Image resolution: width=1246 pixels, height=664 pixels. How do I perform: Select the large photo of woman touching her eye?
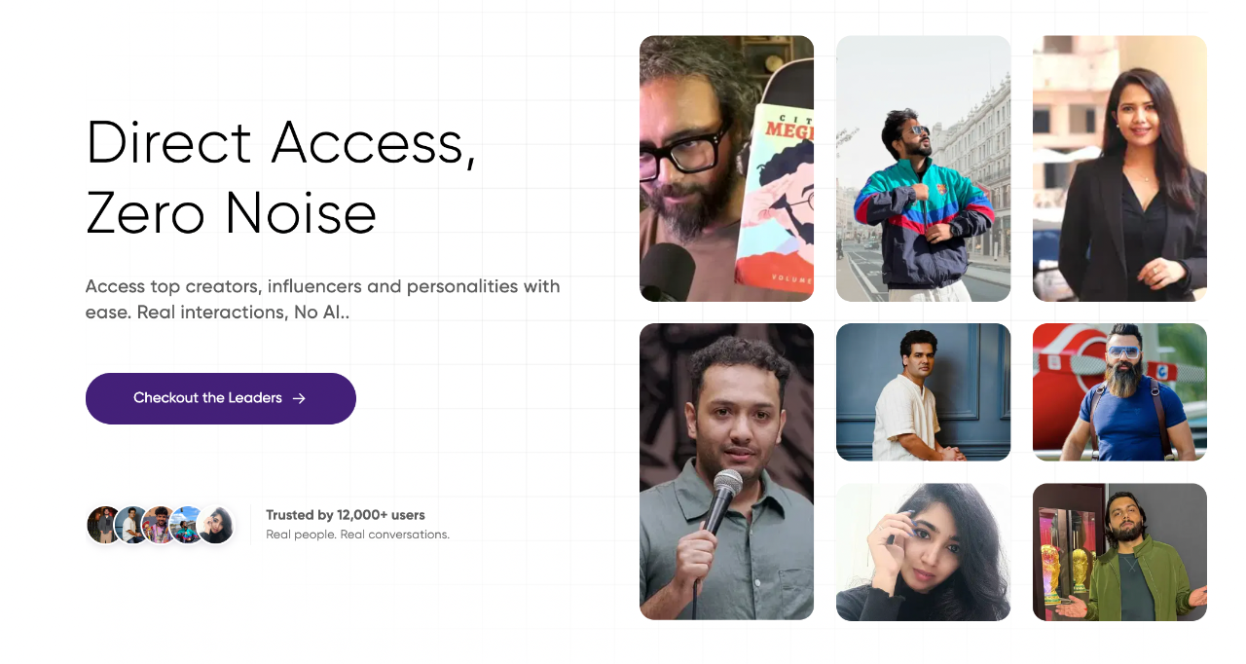923,552
